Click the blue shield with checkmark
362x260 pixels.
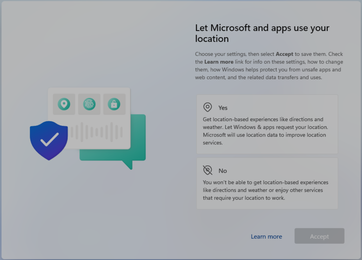(49, 140)
